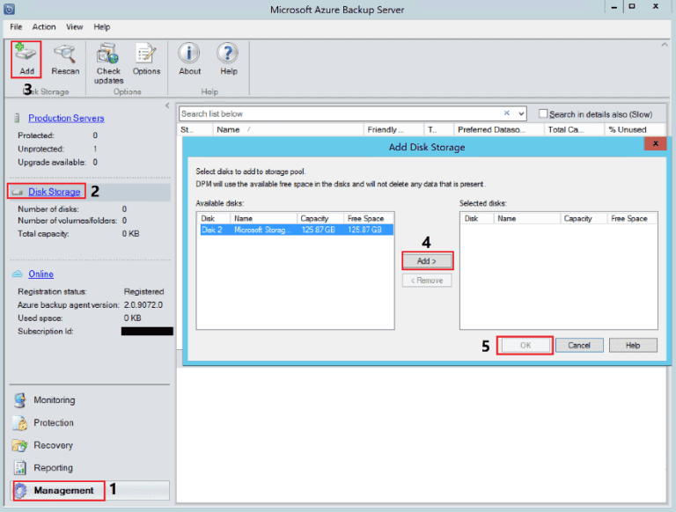Sort Available disks by Capacity column

320,218
